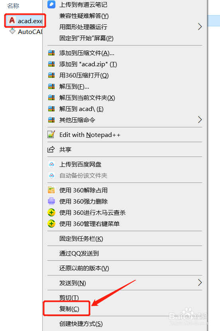The image size is (220, 331).
Task: Click the 名称 column header
Action: 13,6
